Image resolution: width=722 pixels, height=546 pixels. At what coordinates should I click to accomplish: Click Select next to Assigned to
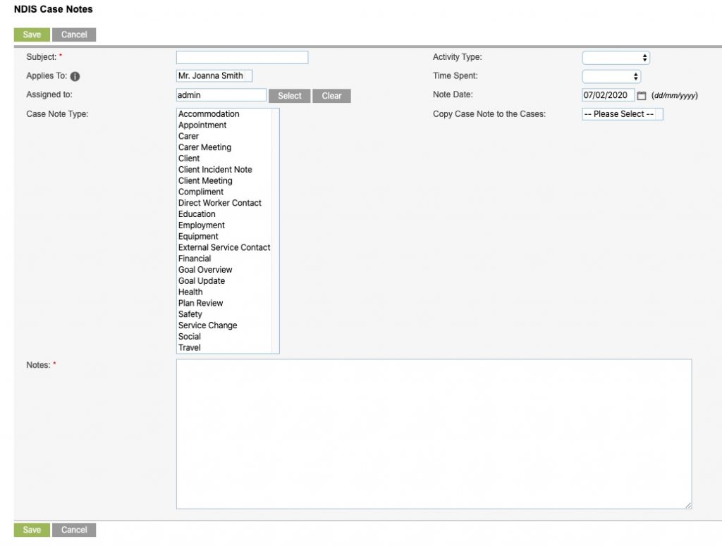point(290,96)
